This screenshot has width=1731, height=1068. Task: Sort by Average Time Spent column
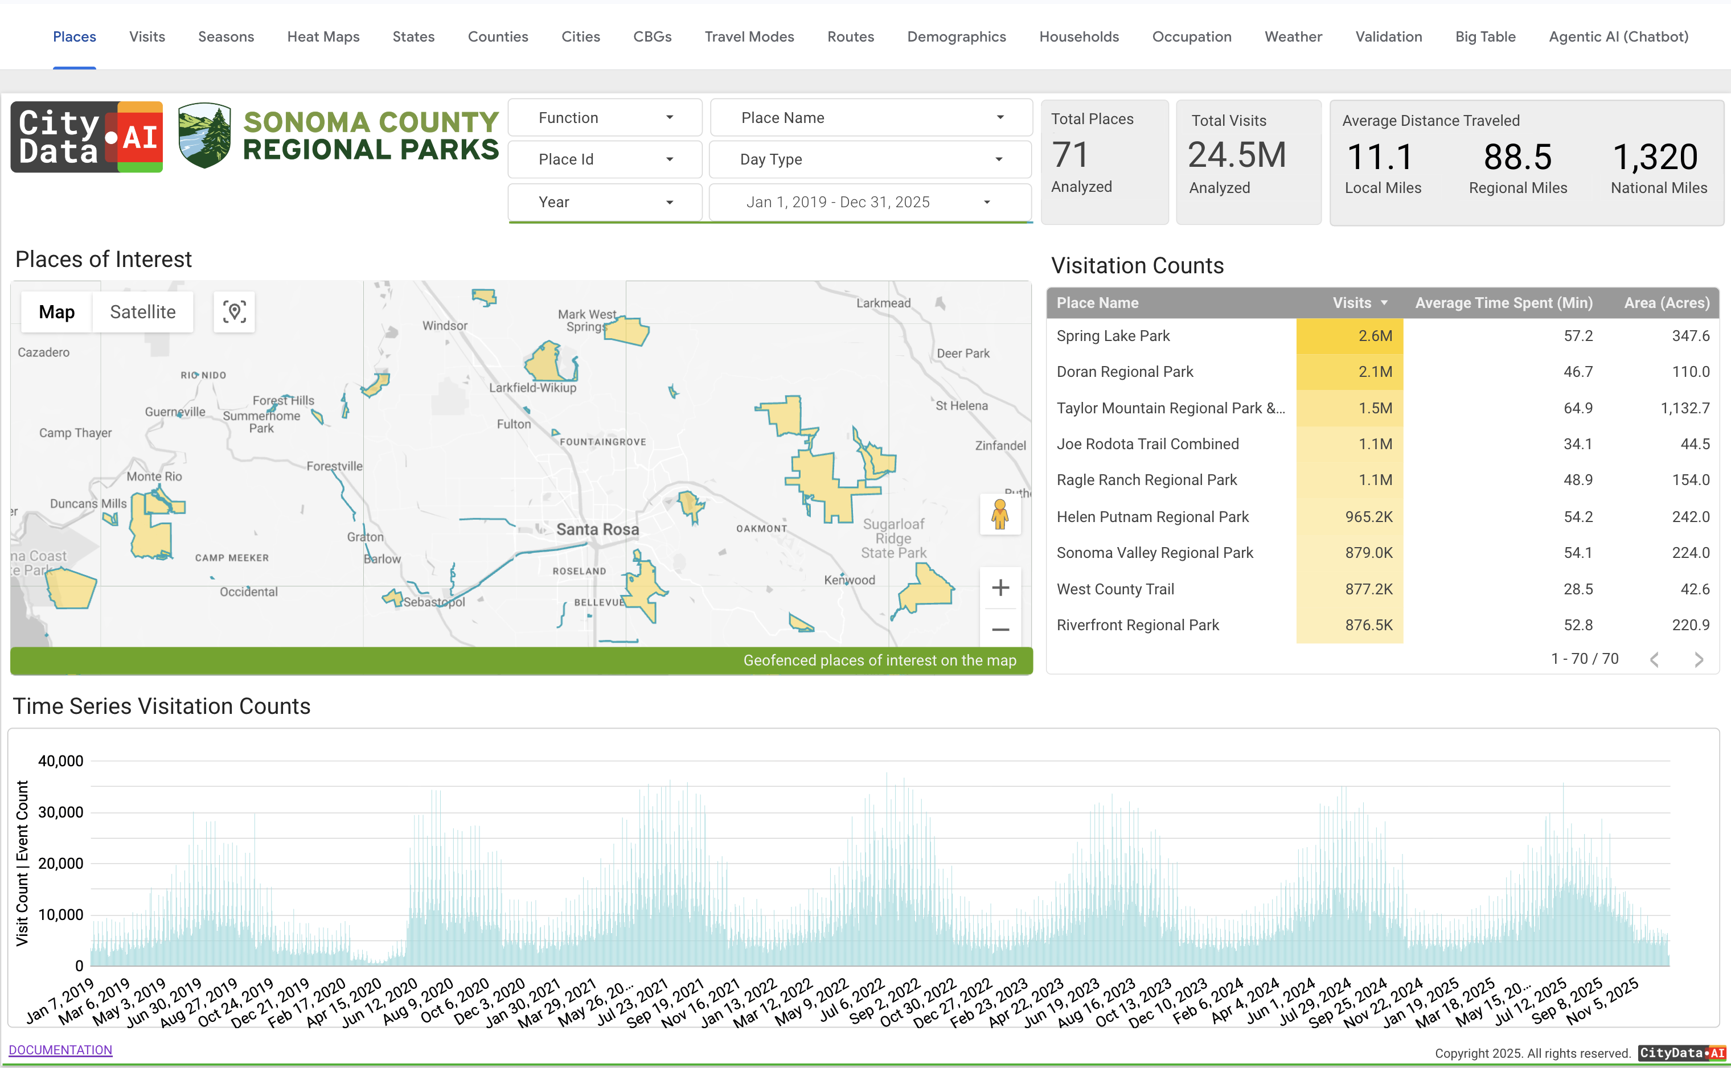click(x=1503, y=303)
